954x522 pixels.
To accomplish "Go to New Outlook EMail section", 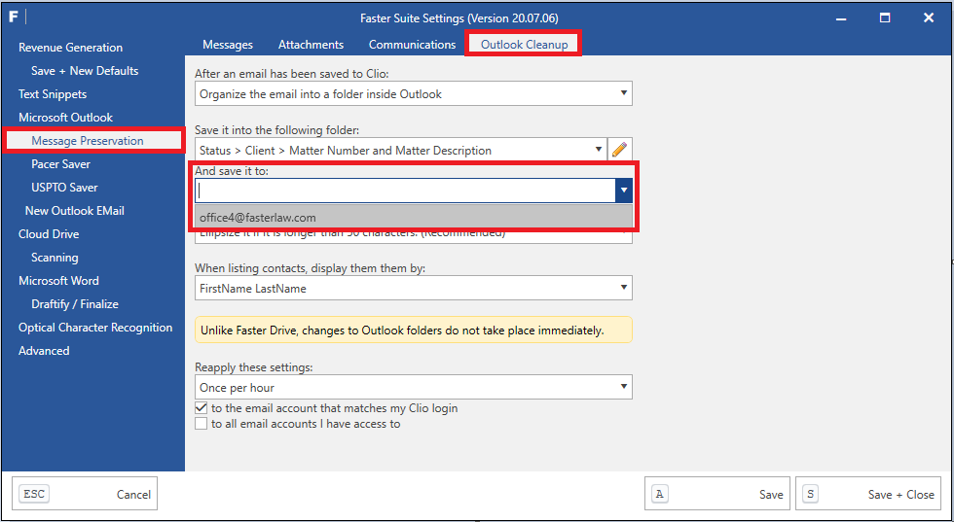I will click(x=74, y=211).
